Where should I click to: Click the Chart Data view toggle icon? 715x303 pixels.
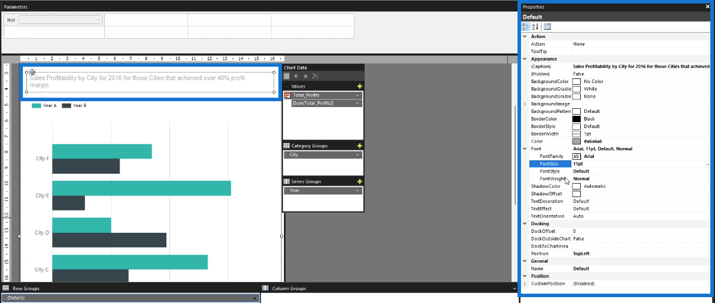click(287, 76)
